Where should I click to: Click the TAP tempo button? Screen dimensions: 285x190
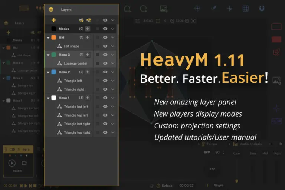213,169
